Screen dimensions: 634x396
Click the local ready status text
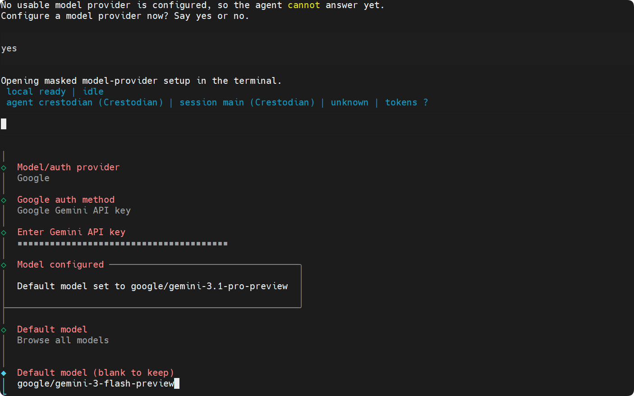coord(36,91)
